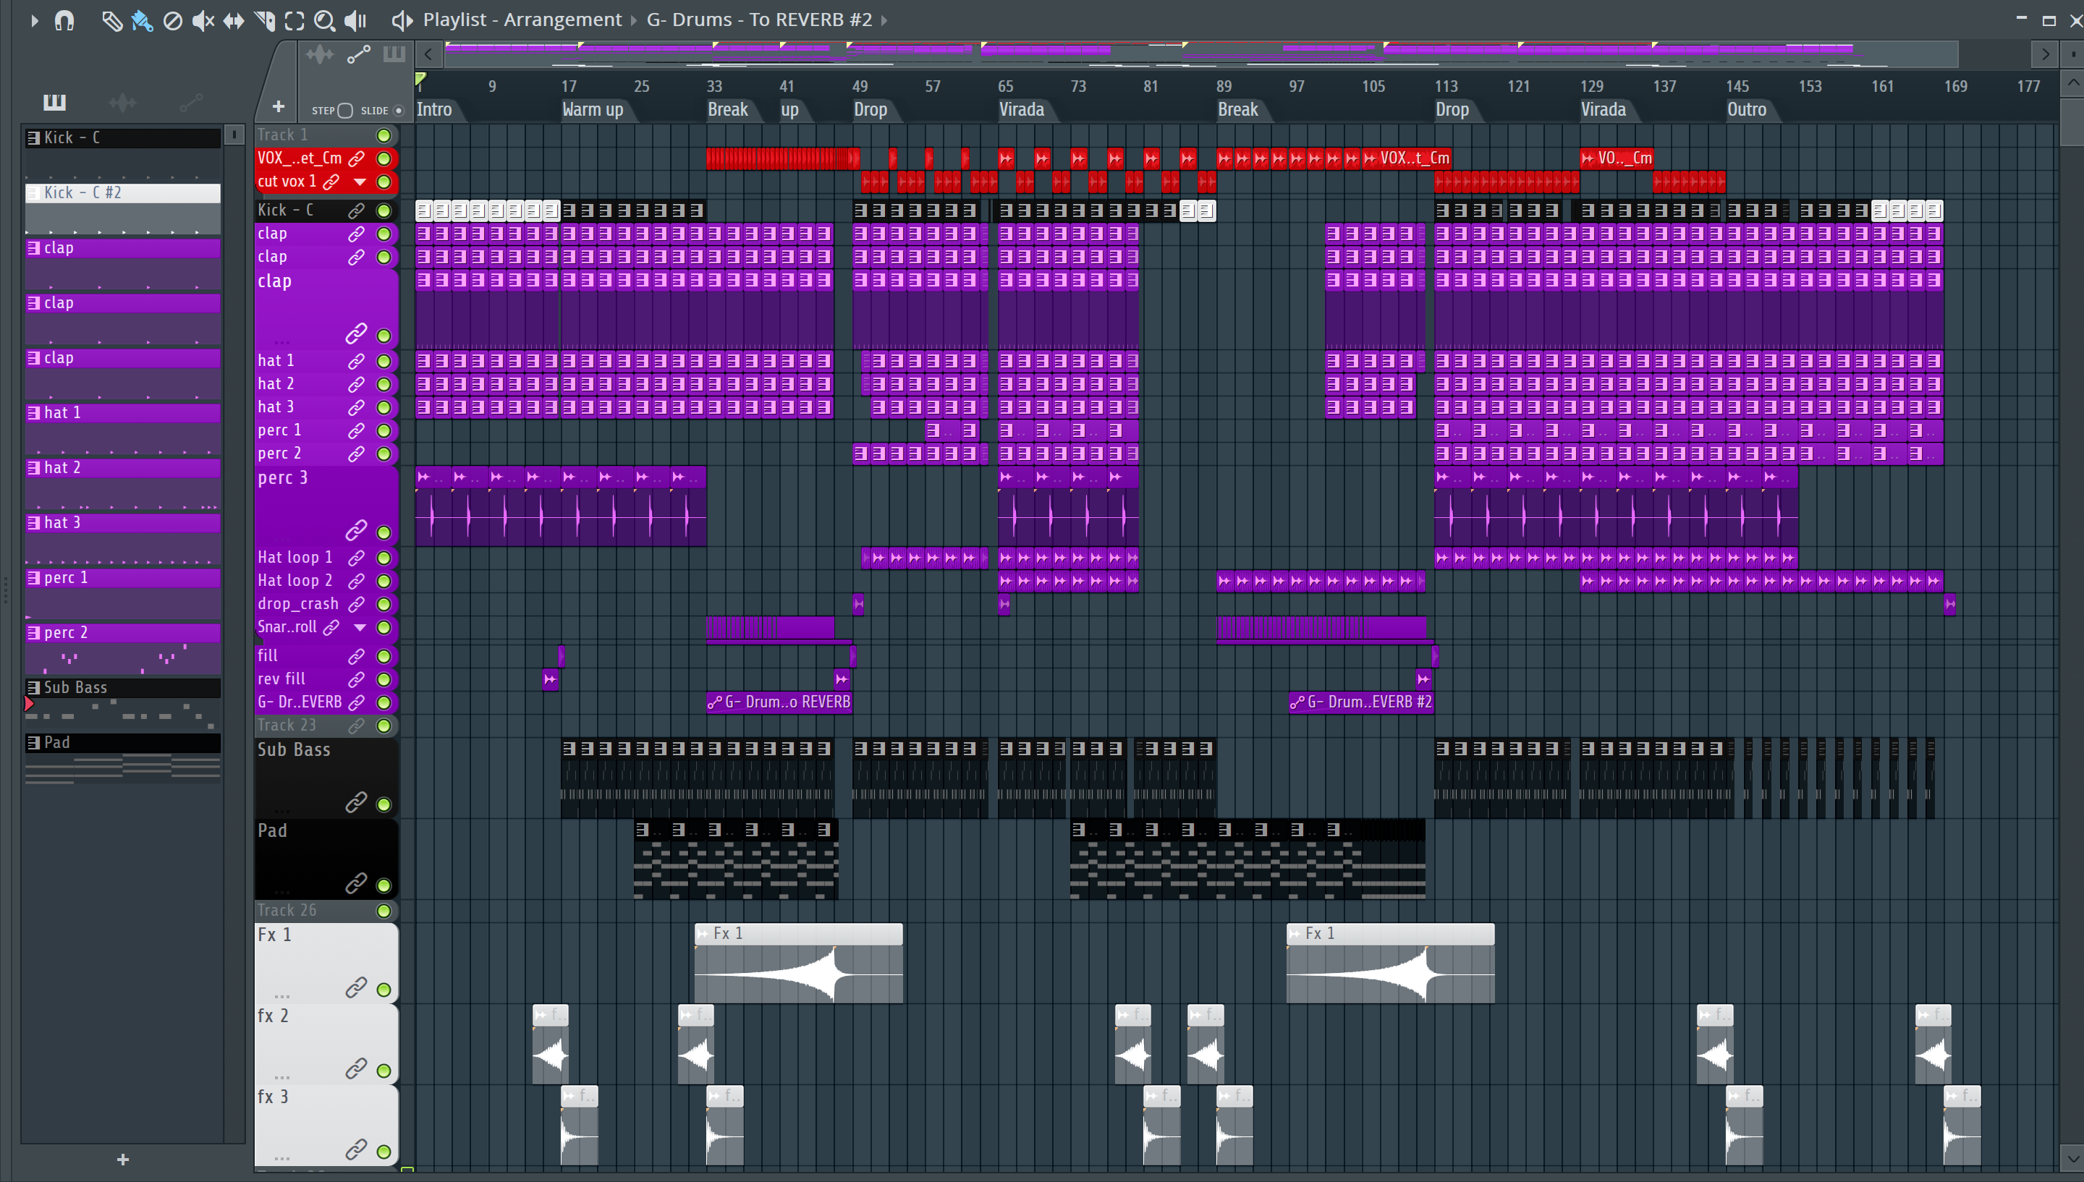Jump to the Outro timeline marker
This screenshot has height=1182, width=2084.
pyautogui.click(x=1747, y=110)
